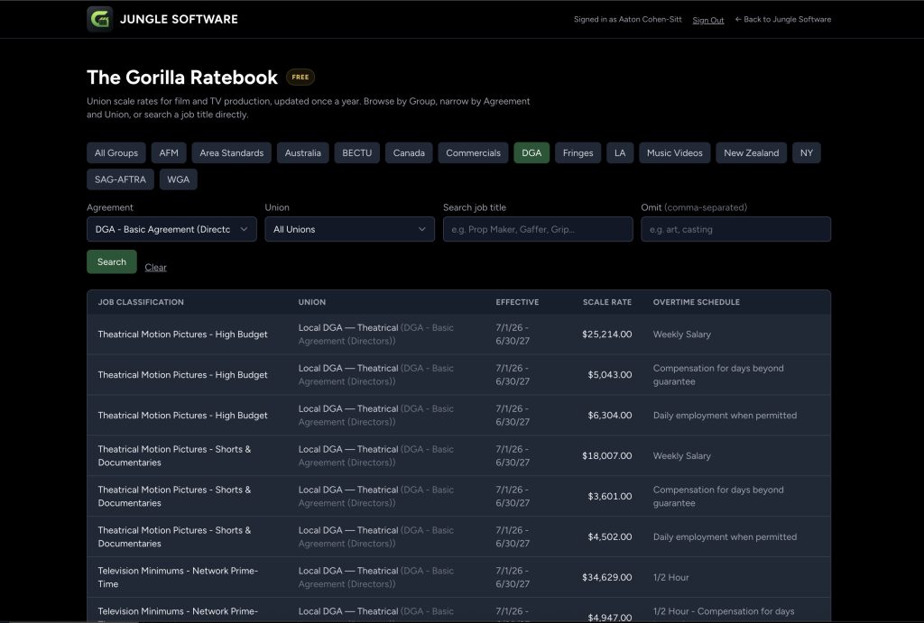Click Weekly Salary in the $18,007.00 row
This screenshot has width=924, height=623.
tap(682, 456)
